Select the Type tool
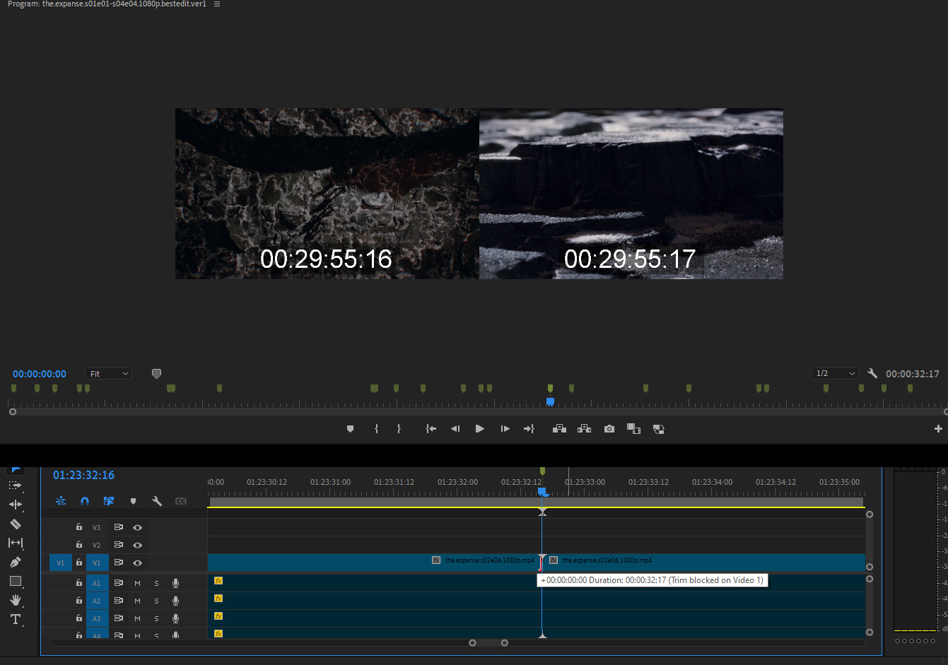Screen dimensions: 948x665 tap(16, 619)
